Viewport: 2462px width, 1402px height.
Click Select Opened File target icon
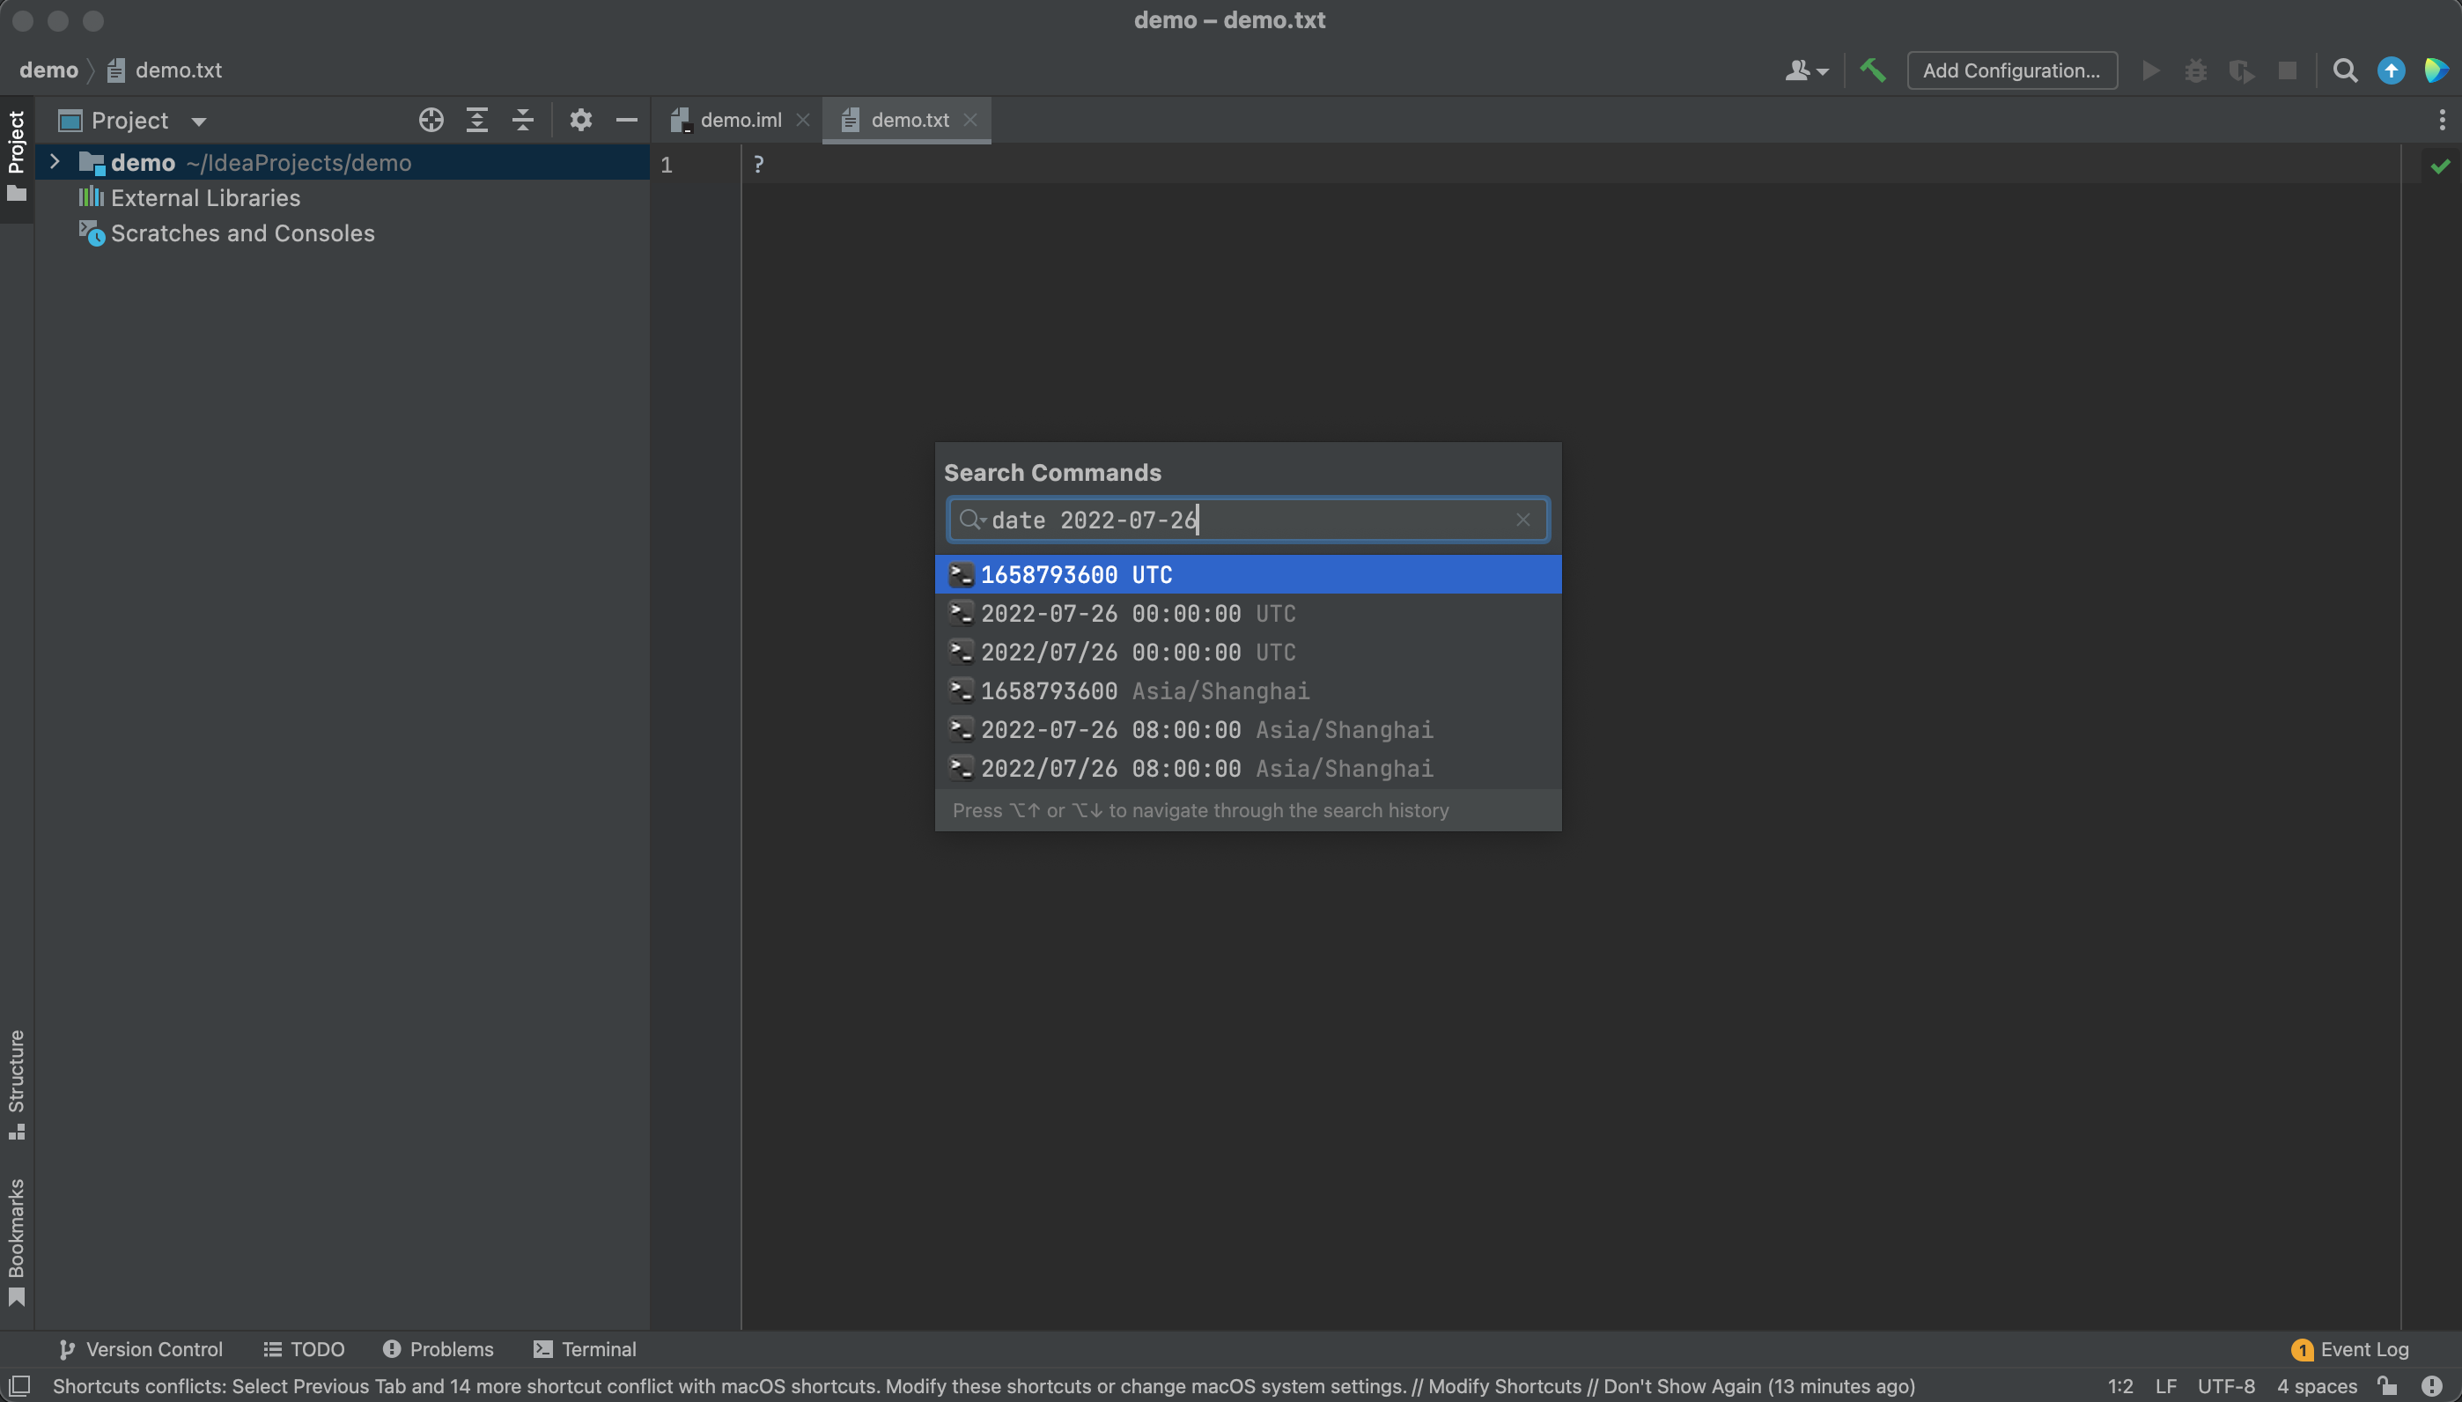[431, 121]
